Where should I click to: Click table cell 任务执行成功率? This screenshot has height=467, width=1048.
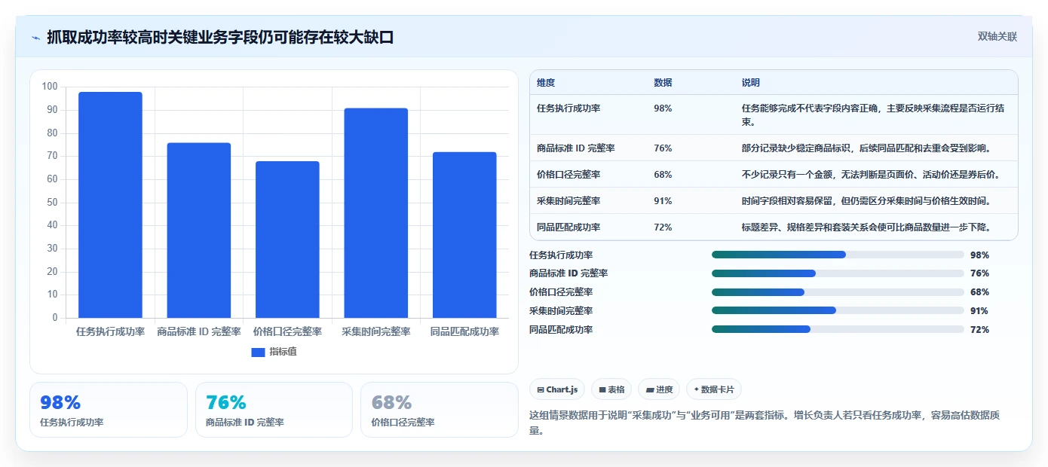pyautogui.click(x=568, y=108)
